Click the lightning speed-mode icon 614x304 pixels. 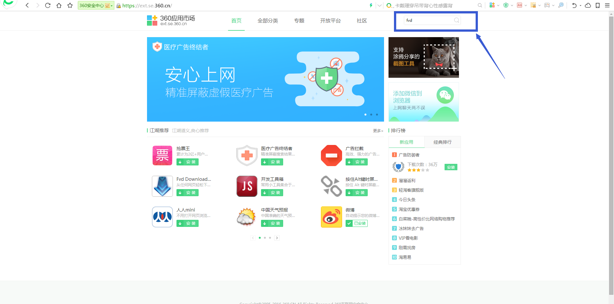point(371,5)
